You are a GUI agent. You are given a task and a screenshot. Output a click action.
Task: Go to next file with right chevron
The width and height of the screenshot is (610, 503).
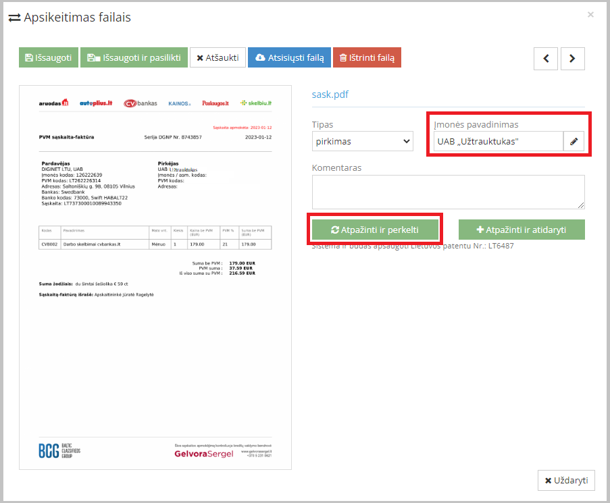click(x=572, y=59)
